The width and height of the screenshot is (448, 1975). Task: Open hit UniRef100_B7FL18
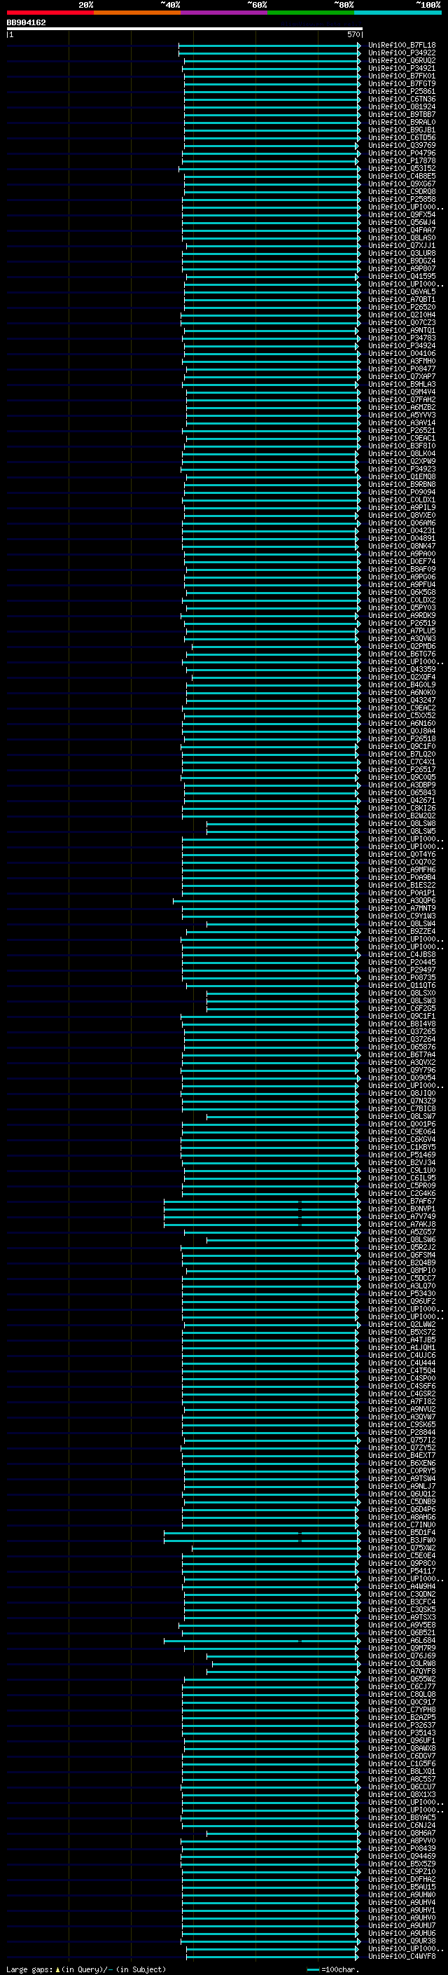[402, 46]
